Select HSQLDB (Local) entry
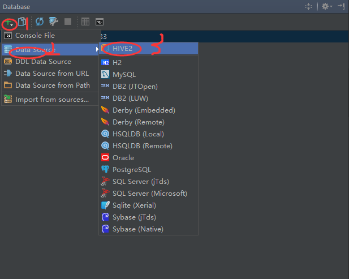Image resolution: width=349 pixels, height=279 pixels. click(148, 134)
